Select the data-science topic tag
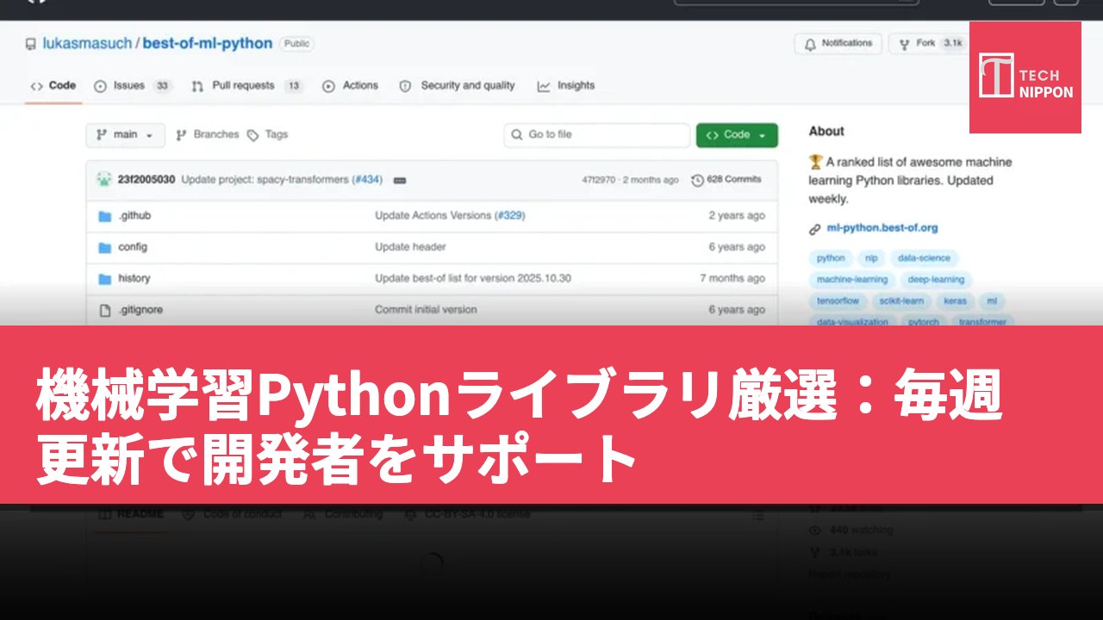 924,258
